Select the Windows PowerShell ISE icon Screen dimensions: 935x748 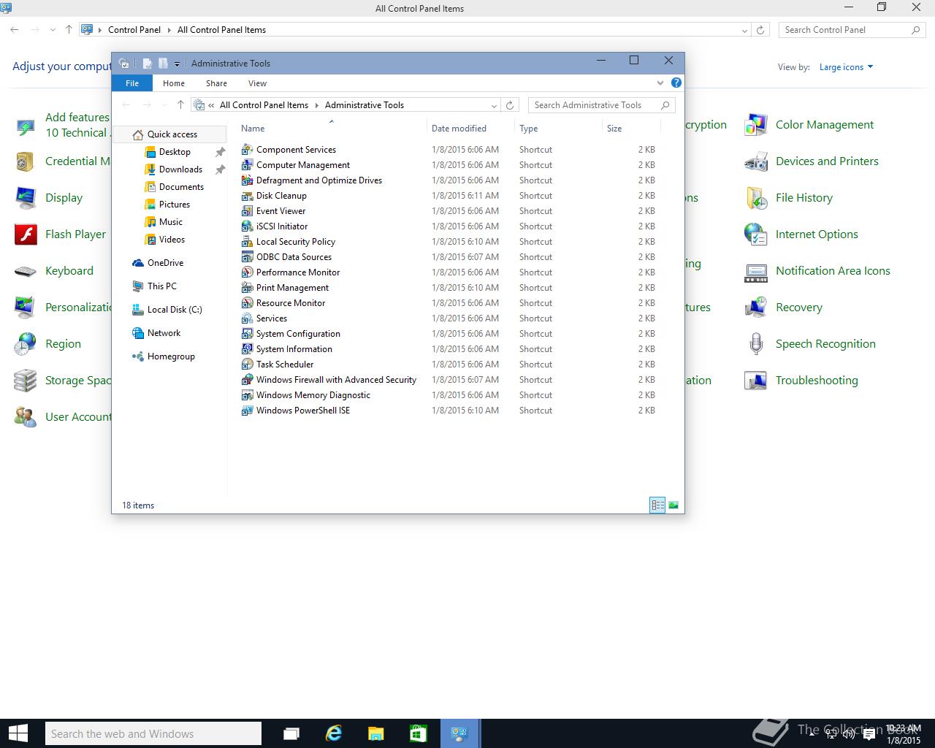tap(247, 410)
